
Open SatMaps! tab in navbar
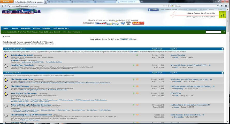[46, 28]
